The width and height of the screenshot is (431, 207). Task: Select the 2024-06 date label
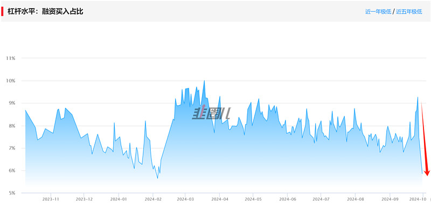pyautogui.click(x=287, y=198)
